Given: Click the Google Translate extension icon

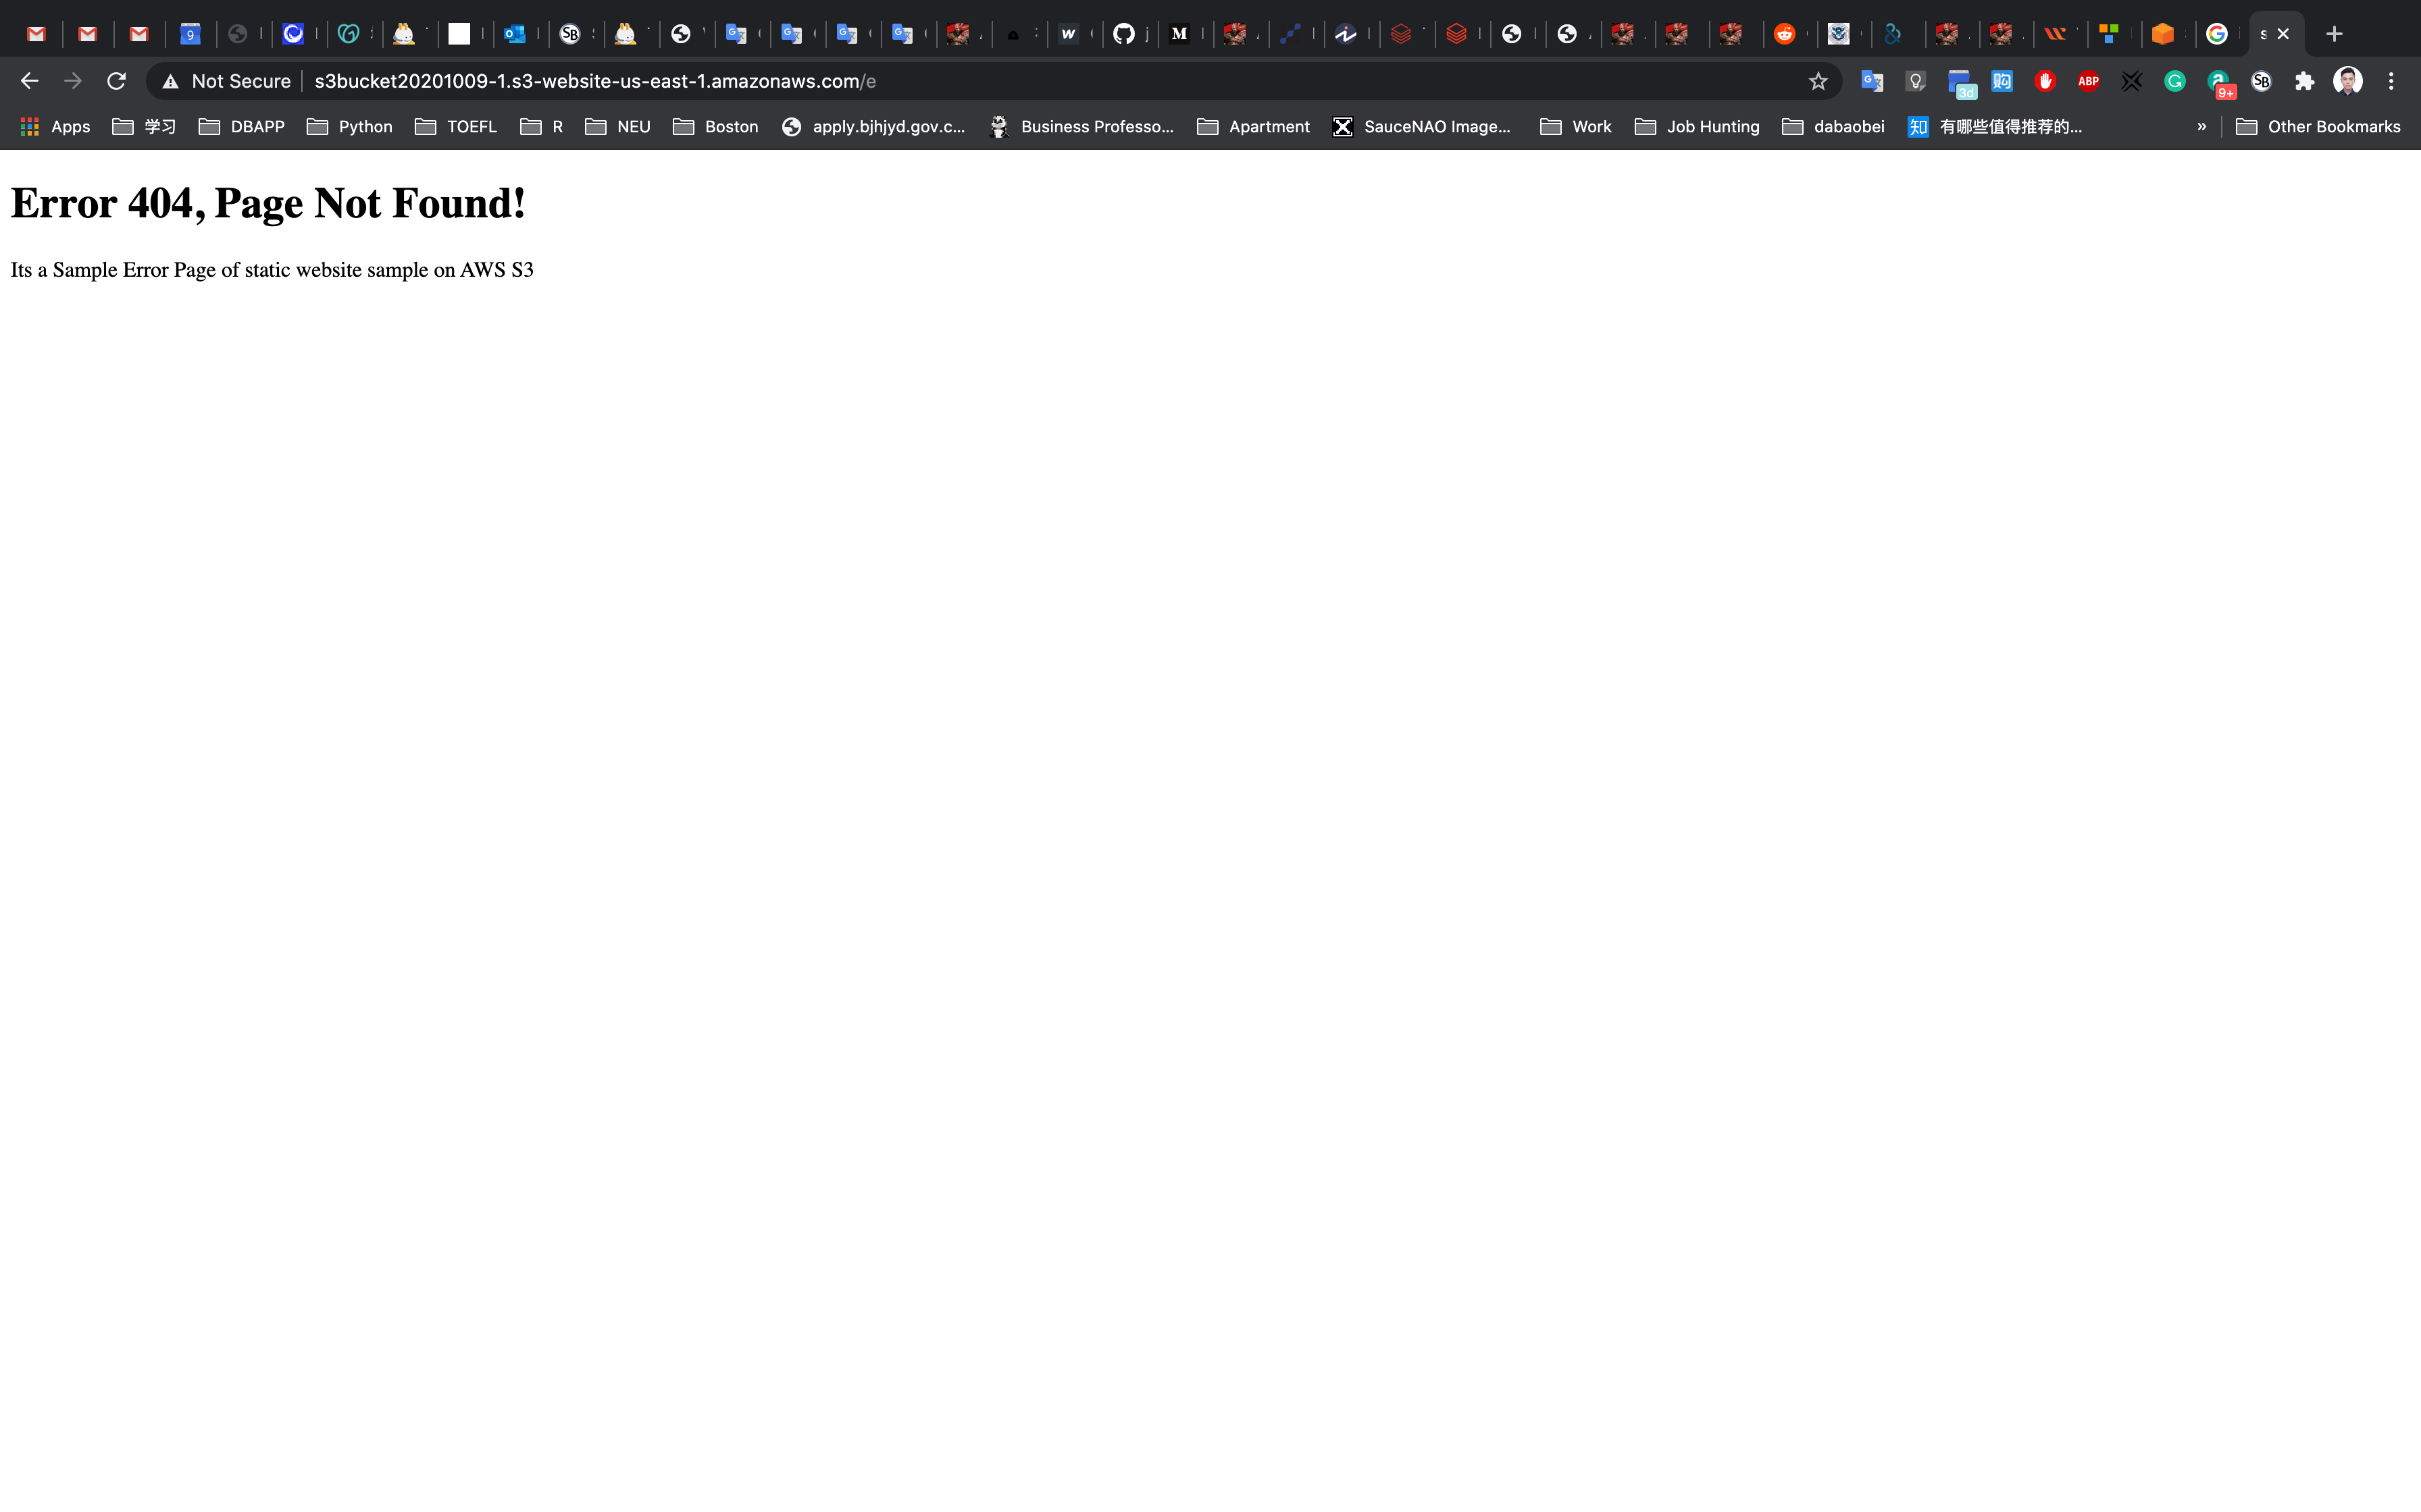Looking at the screenshot, I should tap(1870, 81).
